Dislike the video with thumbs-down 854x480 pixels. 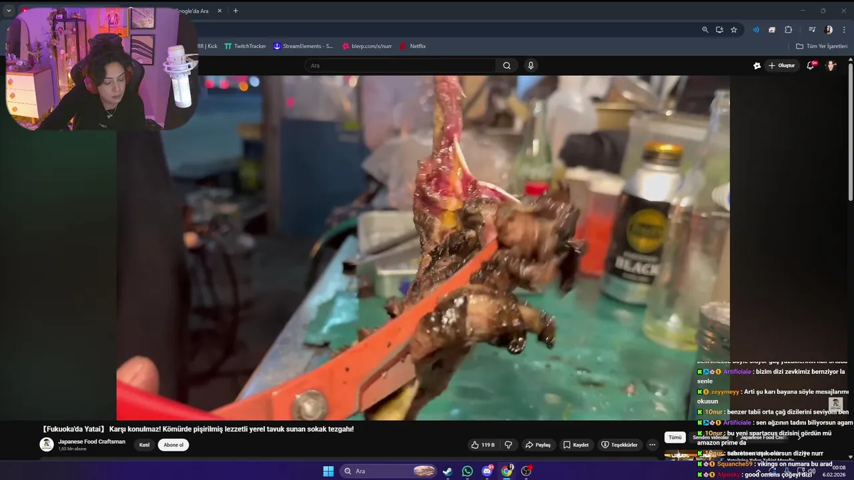pos(508,445)
